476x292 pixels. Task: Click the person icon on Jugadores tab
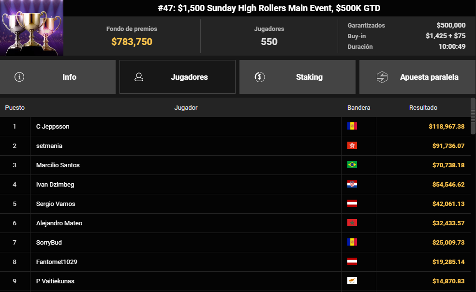point(139,77)
